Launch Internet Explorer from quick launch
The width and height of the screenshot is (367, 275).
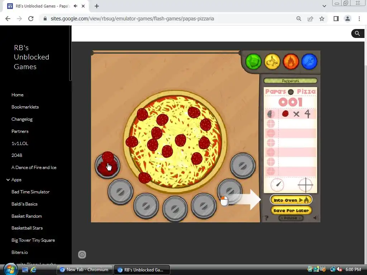[33, 270]
